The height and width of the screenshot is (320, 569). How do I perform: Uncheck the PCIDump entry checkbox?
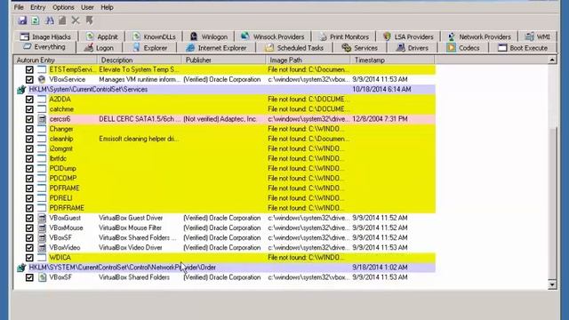(x=29, y=169)
